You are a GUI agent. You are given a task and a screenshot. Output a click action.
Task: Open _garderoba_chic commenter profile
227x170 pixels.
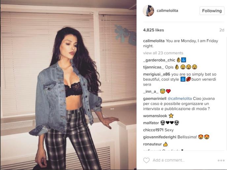[x=159, y=60]
